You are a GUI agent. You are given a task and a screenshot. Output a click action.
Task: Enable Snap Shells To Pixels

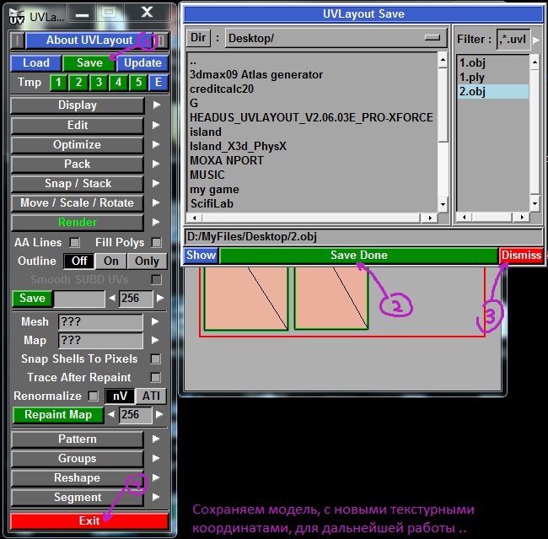click(155, 359)
